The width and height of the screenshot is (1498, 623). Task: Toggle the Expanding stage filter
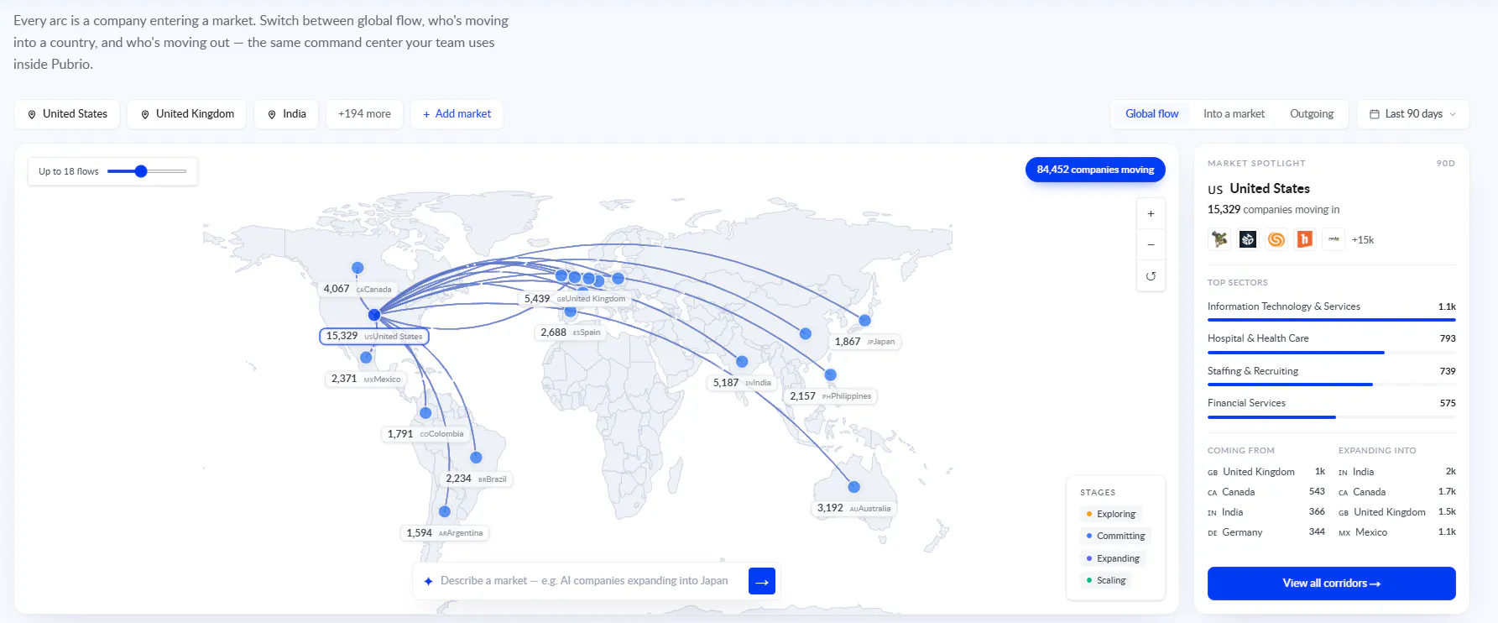[1113, 558]
